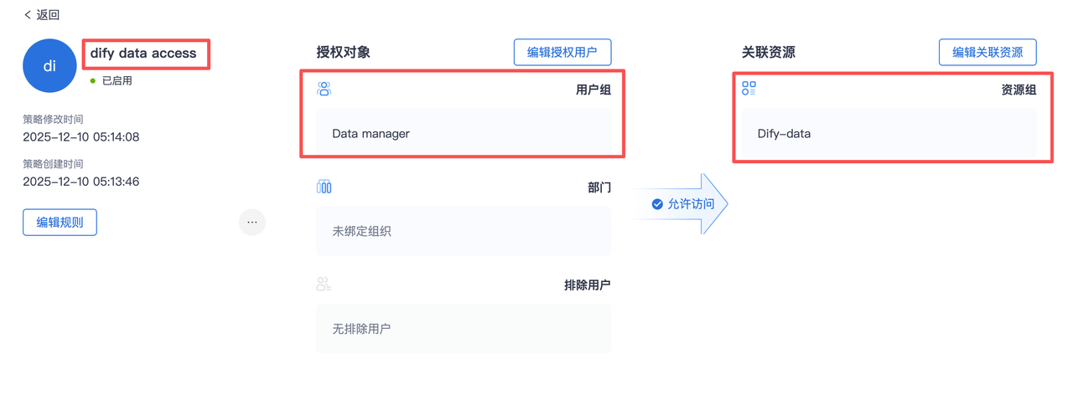This screenshot has width=1073, height=405.
Task: Click the user group icon
Action: 324,89
